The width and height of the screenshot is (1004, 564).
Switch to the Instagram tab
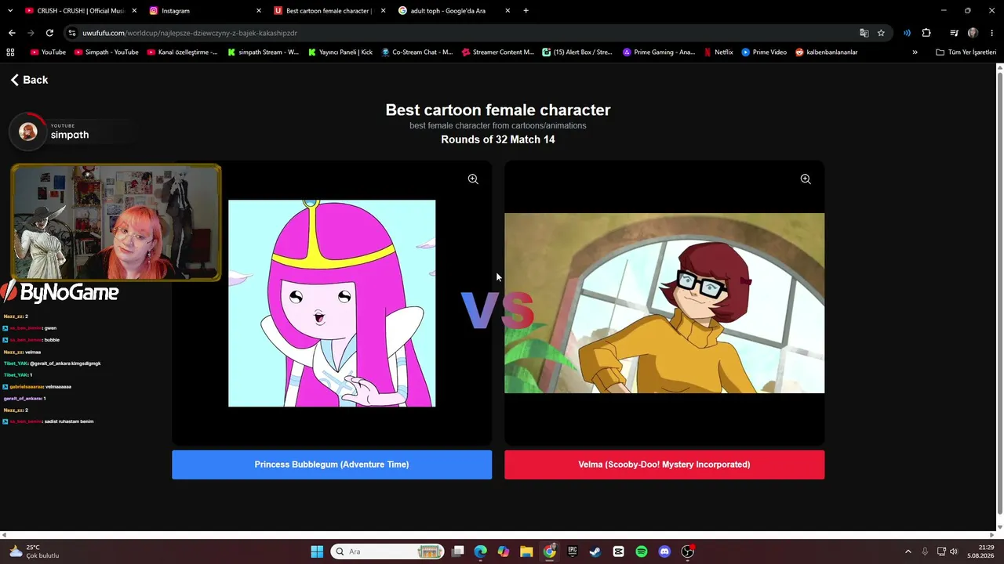point(204,11)
